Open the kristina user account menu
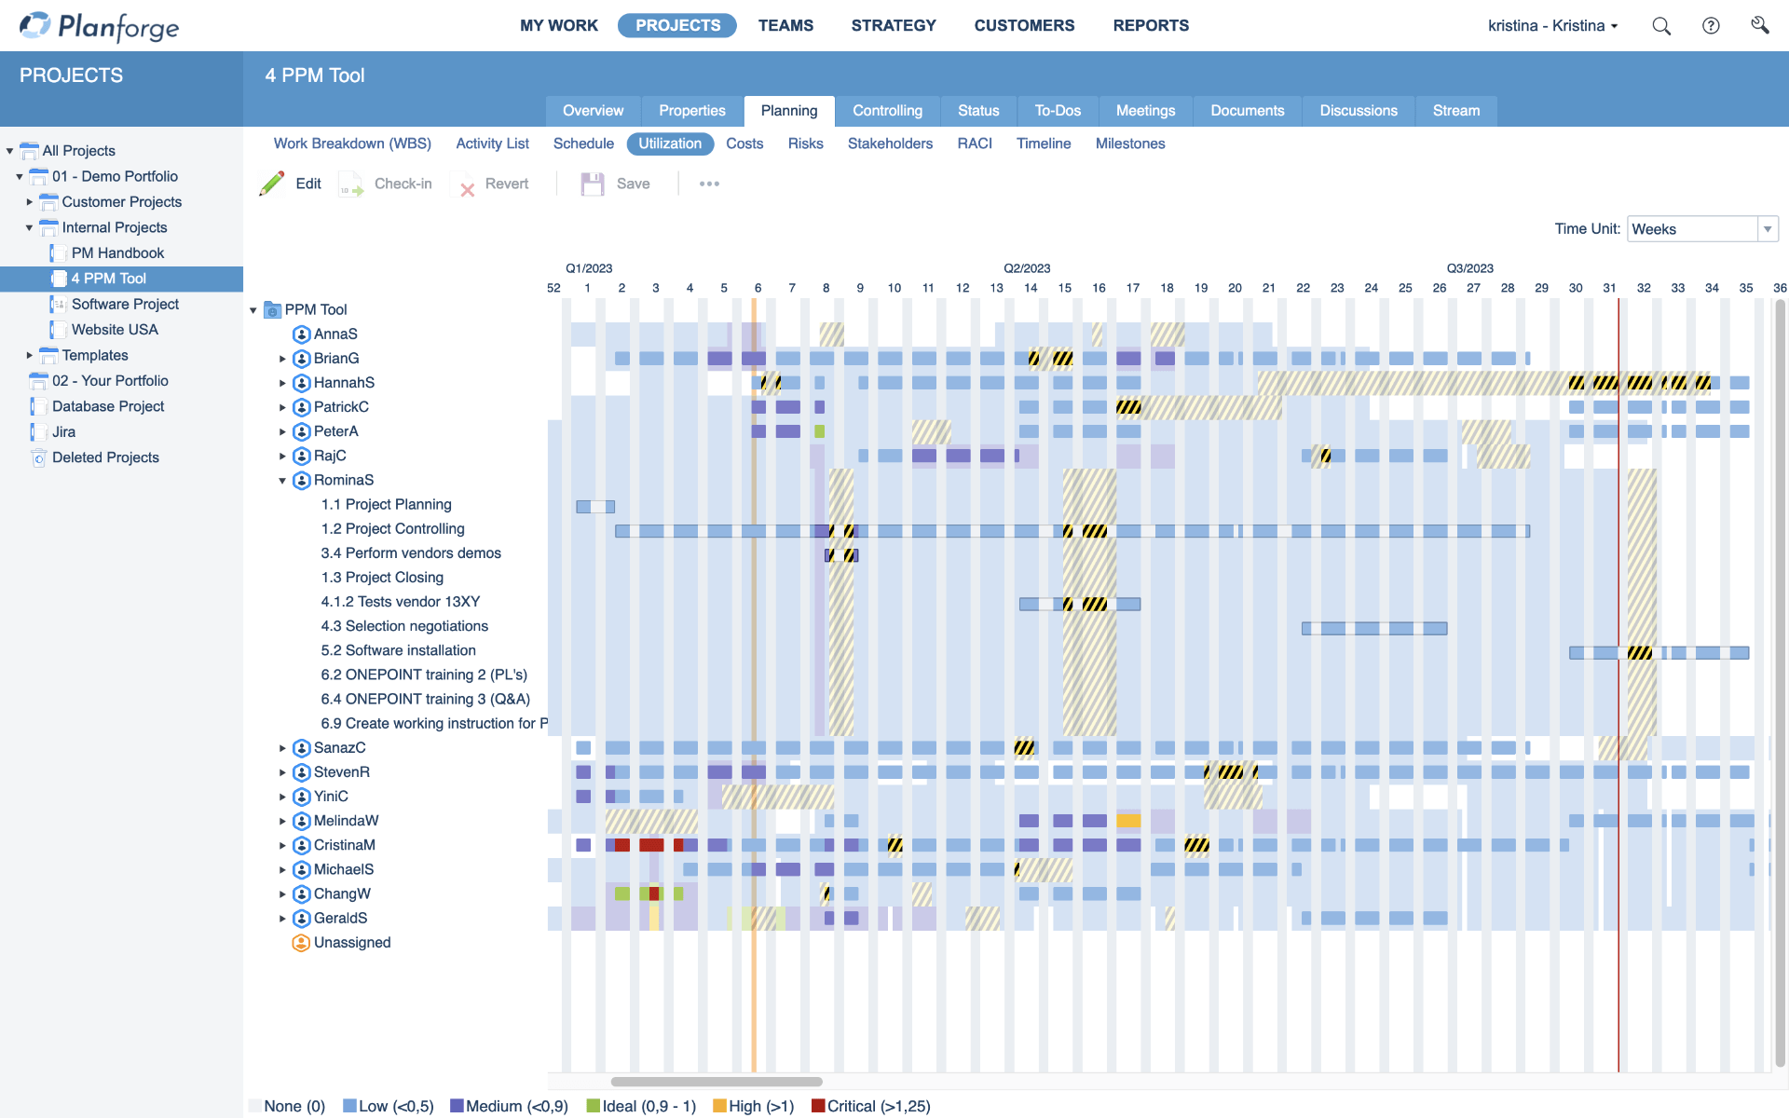The height and width of the screenshot is (1118, 1789). point(1551,26)
